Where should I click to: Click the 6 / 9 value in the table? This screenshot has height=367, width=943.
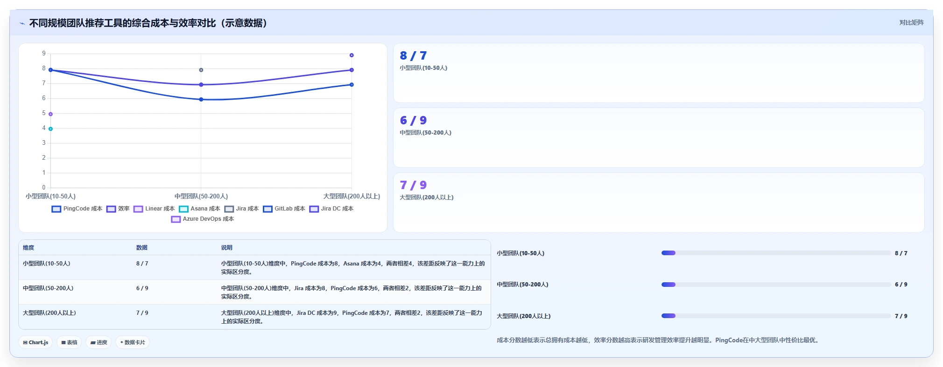142,288
